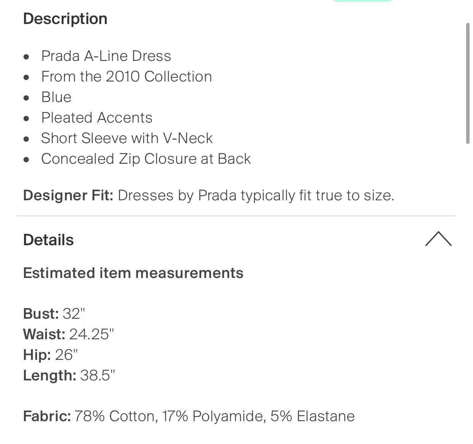
Task: Select the Short Sleeve with V-Neck text
Action: 127,138
